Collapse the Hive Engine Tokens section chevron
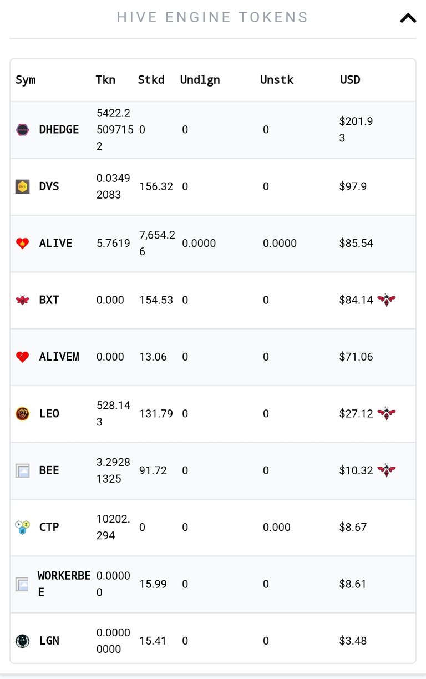Viewport: 426px width, 679px height. pos(408,18)
